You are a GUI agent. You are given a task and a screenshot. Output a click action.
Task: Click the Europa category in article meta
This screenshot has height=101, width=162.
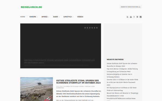pos(81,86)
